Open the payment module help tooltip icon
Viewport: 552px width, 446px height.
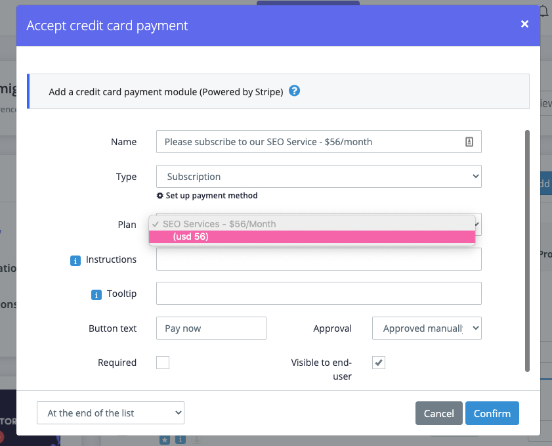pyautogui.click(x=294, y=91)
